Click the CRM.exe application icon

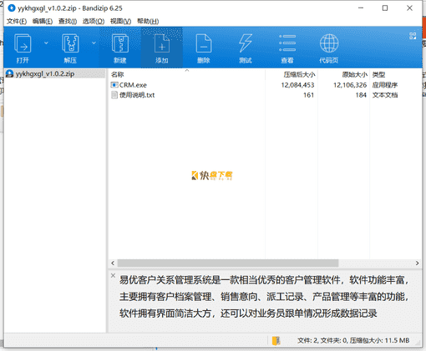[x=114, y=85]
